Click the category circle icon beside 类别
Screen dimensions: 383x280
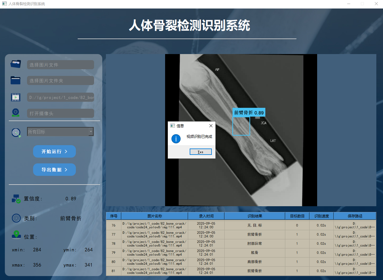pyautogui.click(x=16, y=218)
